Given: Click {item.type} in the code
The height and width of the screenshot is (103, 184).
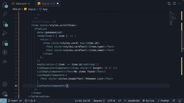Looking at the screenshot, I should (97, 47).
